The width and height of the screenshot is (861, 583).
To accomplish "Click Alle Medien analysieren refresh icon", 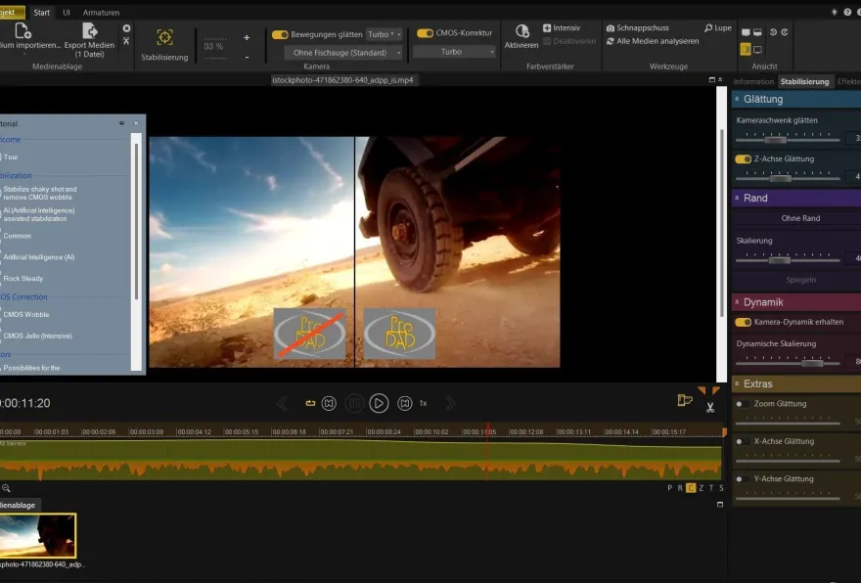I will point(611,41).
